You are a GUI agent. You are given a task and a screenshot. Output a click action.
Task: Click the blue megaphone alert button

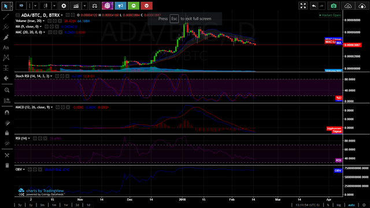[x=120, y=6]
